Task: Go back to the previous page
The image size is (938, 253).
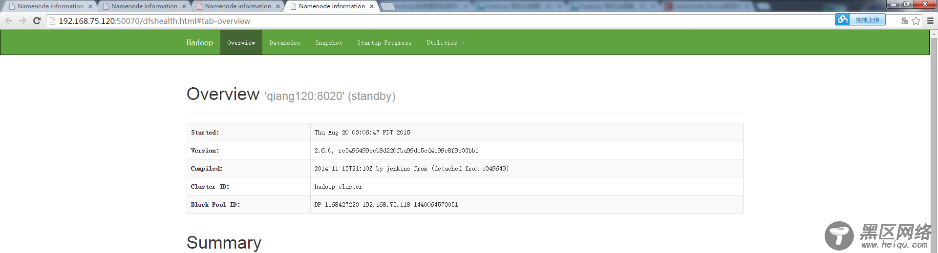Action: (x=8, y=20)
